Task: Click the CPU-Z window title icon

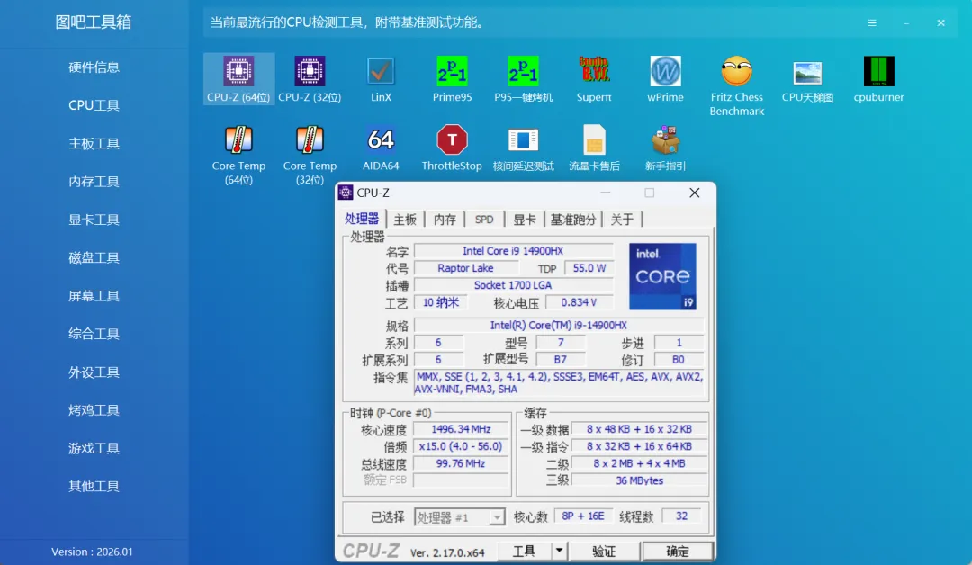Action: 346,193
